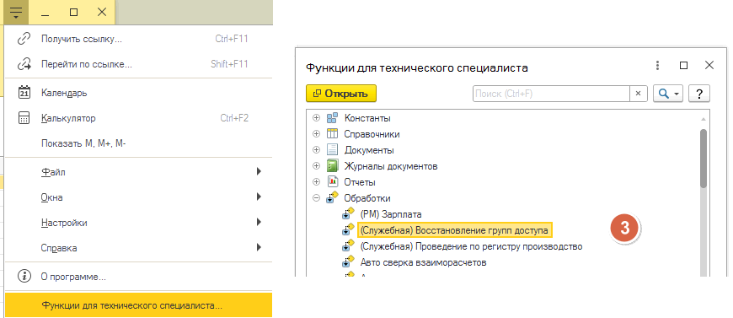Click the yellow Открыть button

click(340, 93)
